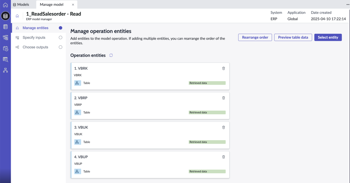Click the 'Operation entities' heading
350x183 pixels.
tap(88, 55)
